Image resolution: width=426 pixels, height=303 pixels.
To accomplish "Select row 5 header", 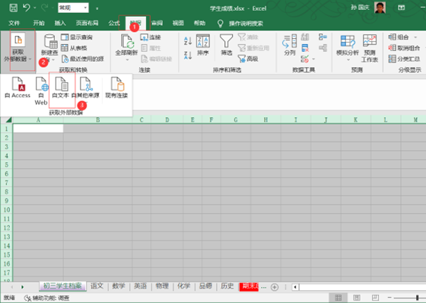I will [7, 165].
